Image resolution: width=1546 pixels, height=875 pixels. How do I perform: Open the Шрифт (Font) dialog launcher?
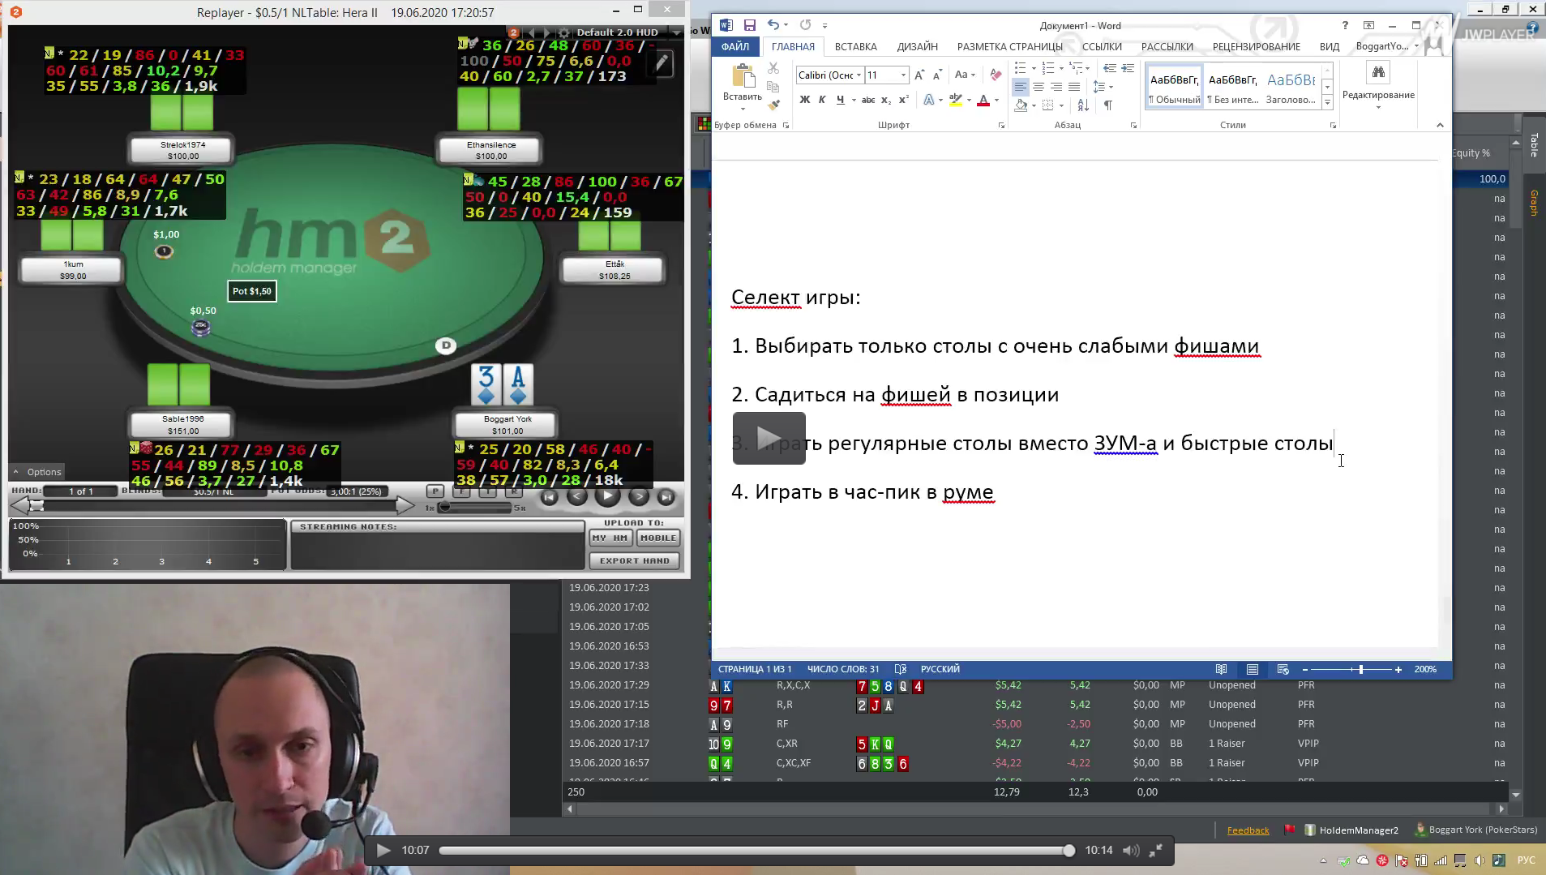[1001, 126]
